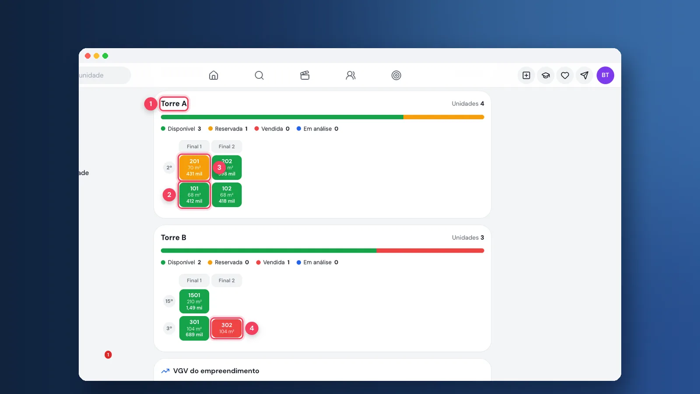Open the search magnifier icon
700x394 pixels.
pos(259,75)
